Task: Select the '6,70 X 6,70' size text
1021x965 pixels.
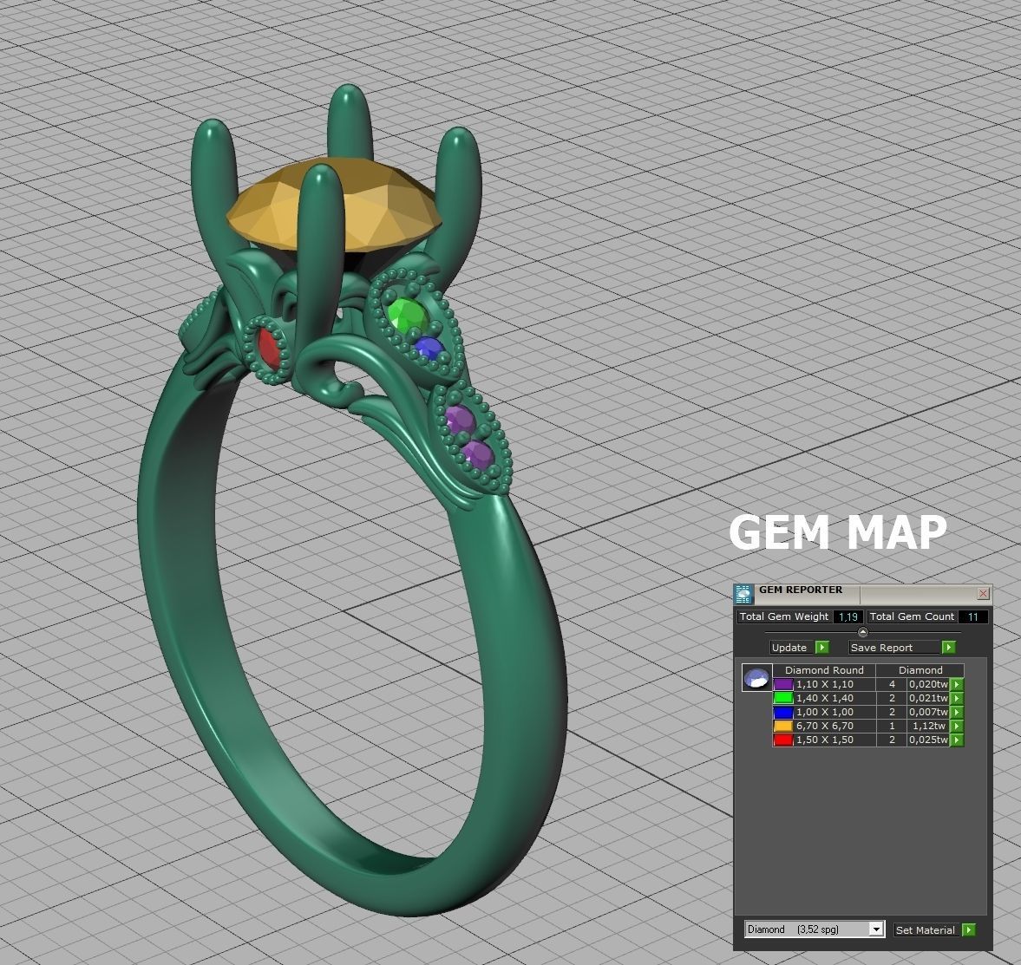Action: coord(824,727)
